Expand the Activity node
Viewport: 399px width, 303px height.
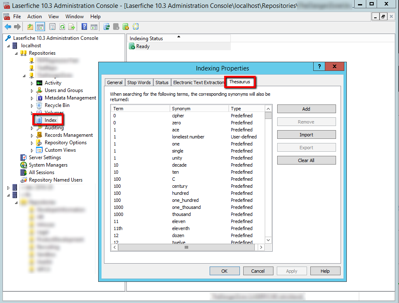[x=32, y=83]
